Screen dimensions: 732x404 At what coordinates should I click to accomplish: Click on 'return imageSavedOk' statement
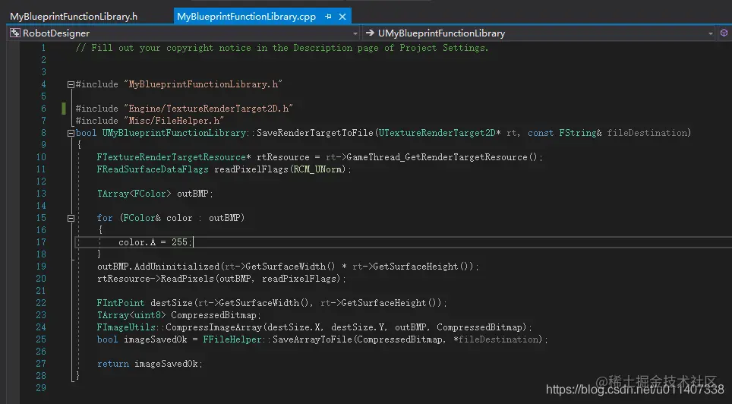[150, 363]
